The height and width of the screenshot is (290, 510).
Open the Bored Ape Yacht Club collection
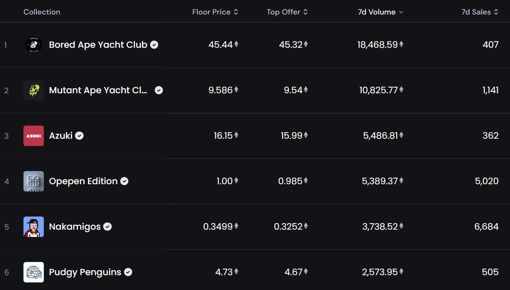click(98, 45)
